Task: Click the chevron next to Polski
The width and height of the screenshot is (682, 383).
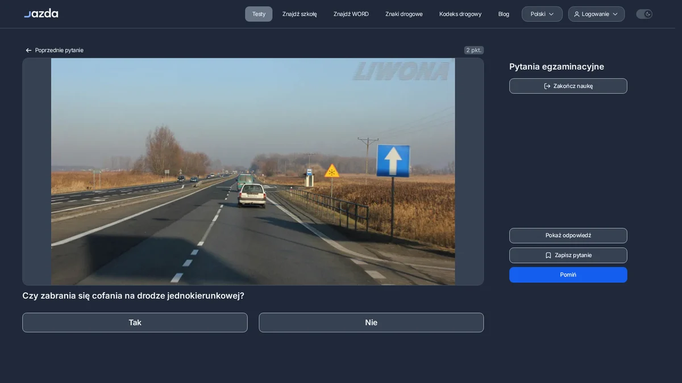Action: (x=551, y=14)
